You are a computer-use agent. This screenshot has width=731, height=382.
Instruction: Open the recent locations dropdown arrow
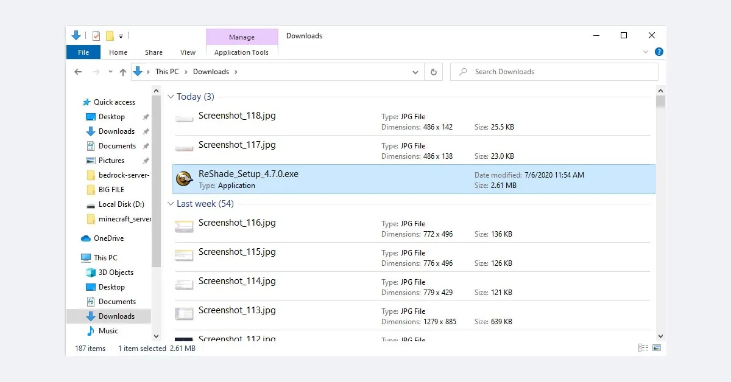point(110,72)
